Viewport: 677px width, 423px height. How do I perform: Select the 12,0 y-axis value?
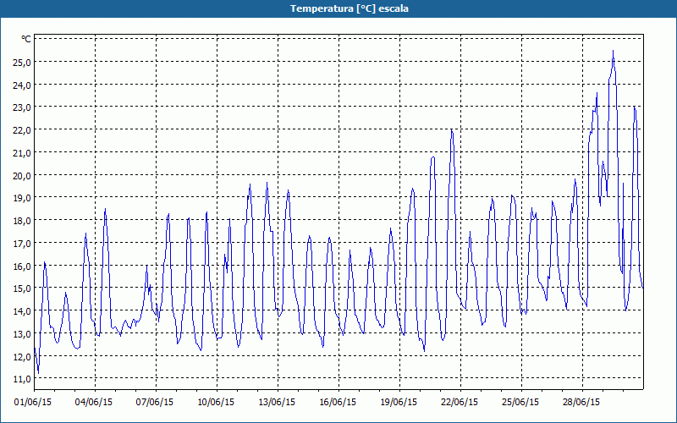click(x=22, y=356)
